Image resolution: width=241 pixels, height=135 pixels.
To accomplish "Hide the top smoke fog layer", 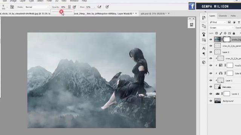I will [211, 39].
